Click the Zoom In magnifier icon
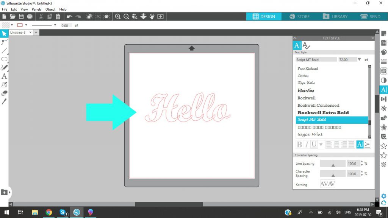Screen dimensions: 388x218 (118, 17)
